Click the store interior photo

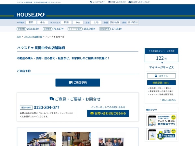76,139
